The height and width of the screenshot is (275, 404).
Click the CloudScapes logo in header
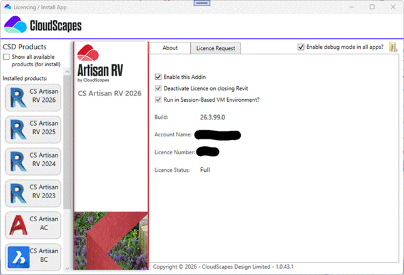(43, 26)
